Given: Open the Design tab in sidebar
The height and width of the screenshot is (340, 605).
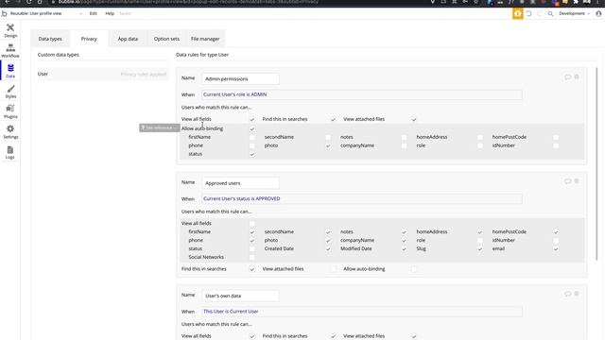Looking at the screenshot, I should click(10, 30).
